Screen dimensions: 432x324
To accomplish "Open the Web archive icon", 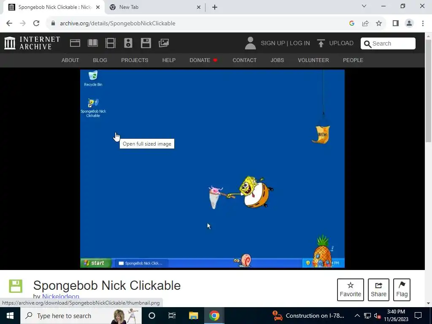I will click(75, 43).
